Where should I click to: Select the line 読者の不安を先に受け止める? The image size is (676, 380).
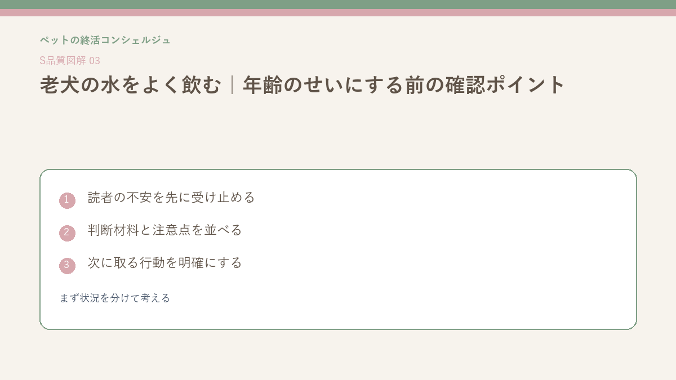coord(171,198)
